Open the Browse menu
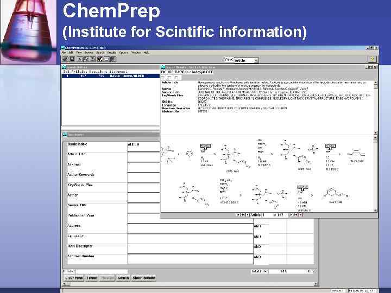The image size is (391, 293). tap(89, 53)
